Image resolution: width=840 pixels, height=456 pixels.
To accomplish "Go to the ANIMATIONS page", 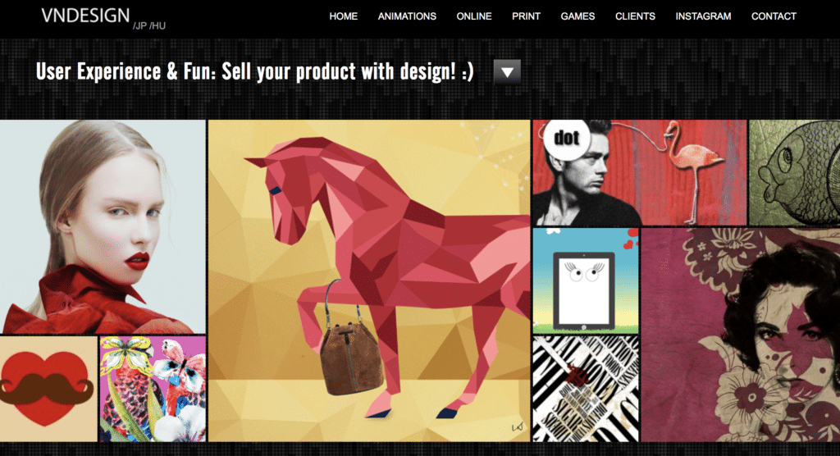I will point(407,16).
